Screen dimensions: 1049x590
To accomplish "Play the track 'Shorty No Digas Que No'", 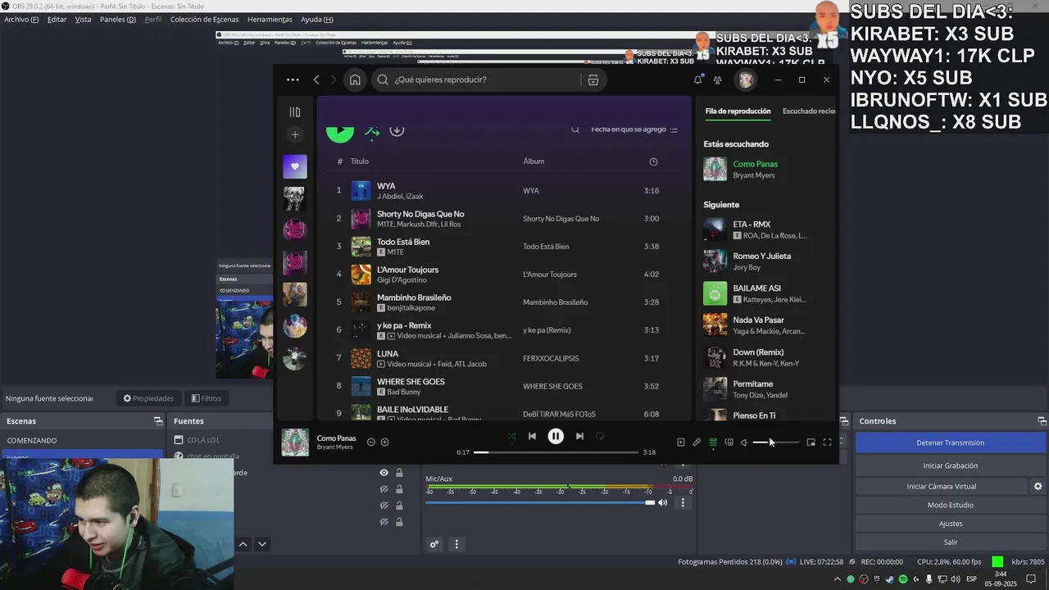I will pos(420,214).
